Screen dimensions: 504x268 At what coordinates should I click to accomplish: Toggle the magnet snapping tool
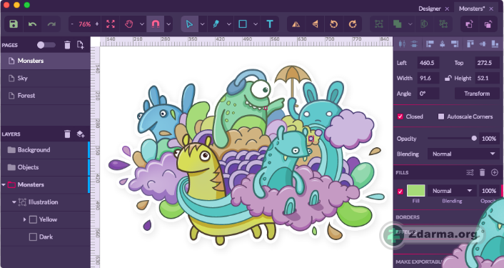coord(156,24)
